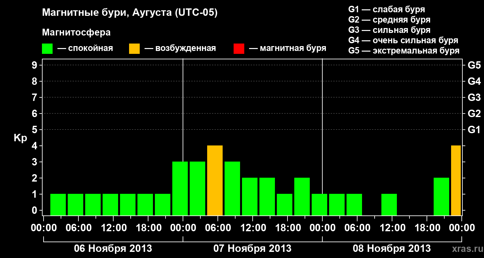Click the 'G5 — экстремальная буря' legend line
Image resolution: width=484 pixels, height=258 pixels.
404,51
